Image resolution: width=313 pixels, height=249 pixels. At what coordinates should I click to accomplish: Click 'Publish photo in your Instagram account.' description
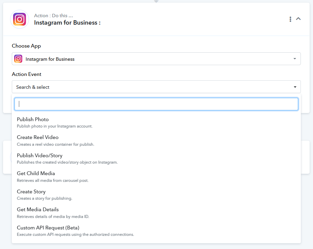tap(55, 126)
